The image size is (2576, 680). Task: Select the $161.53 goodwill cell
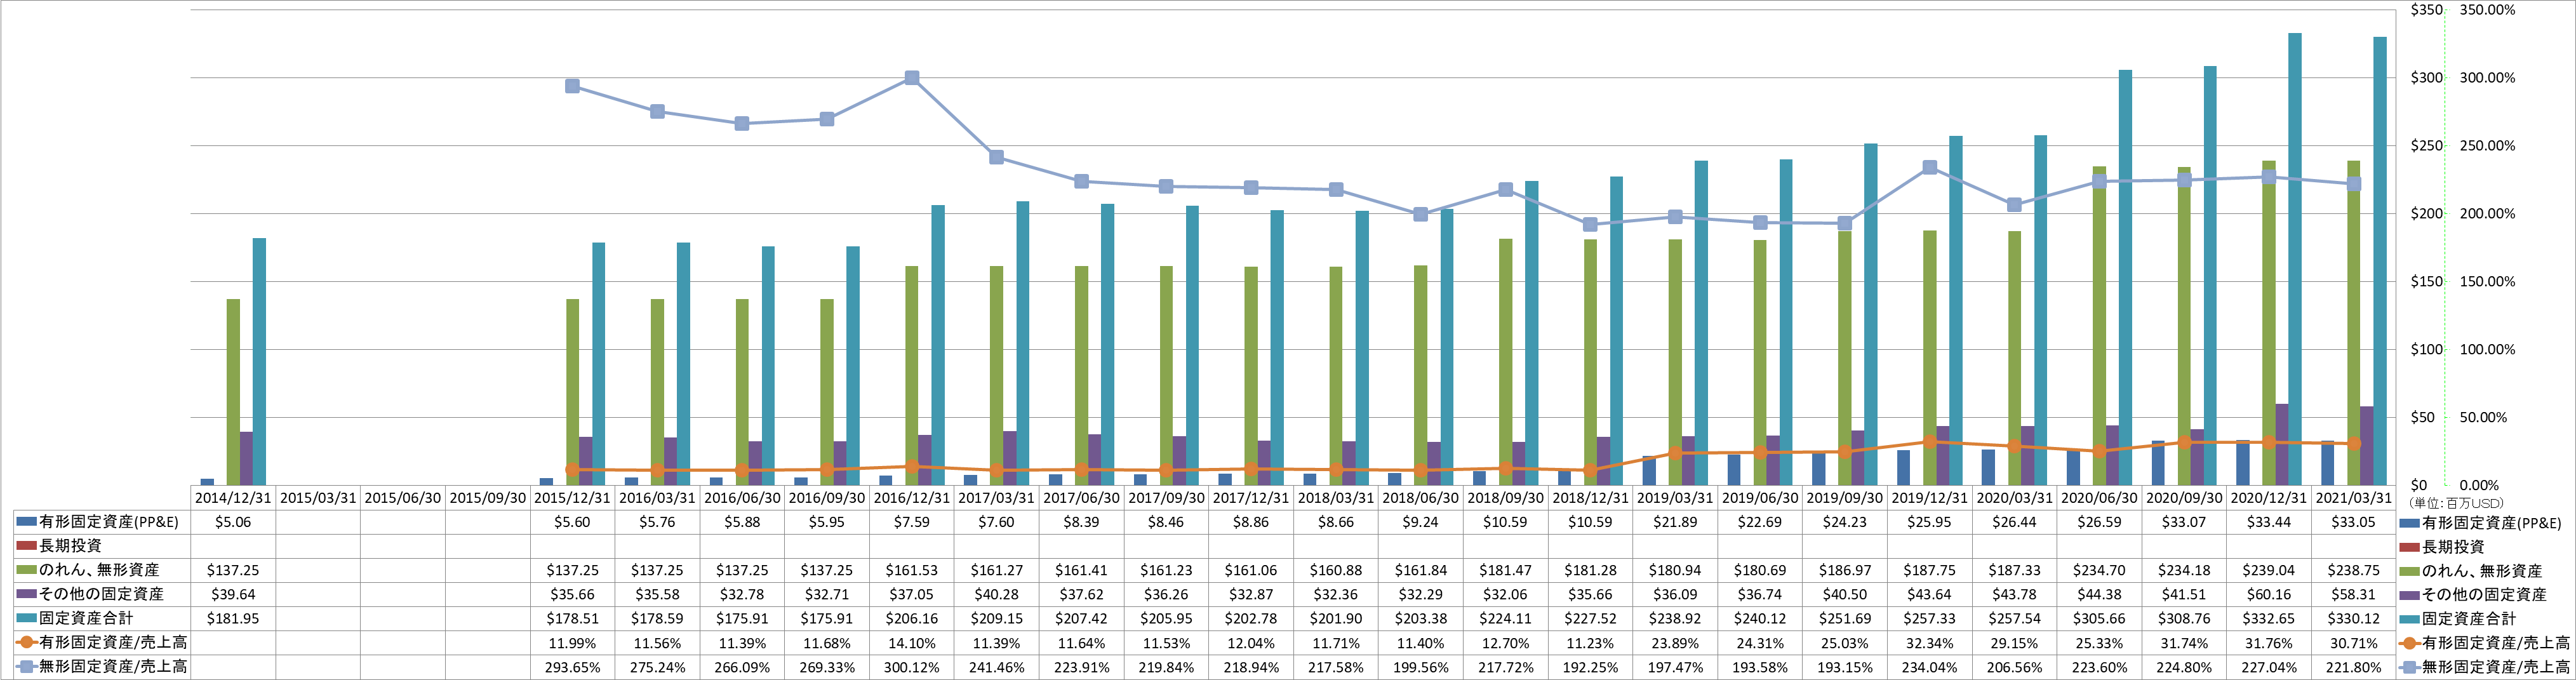(911, 570)
